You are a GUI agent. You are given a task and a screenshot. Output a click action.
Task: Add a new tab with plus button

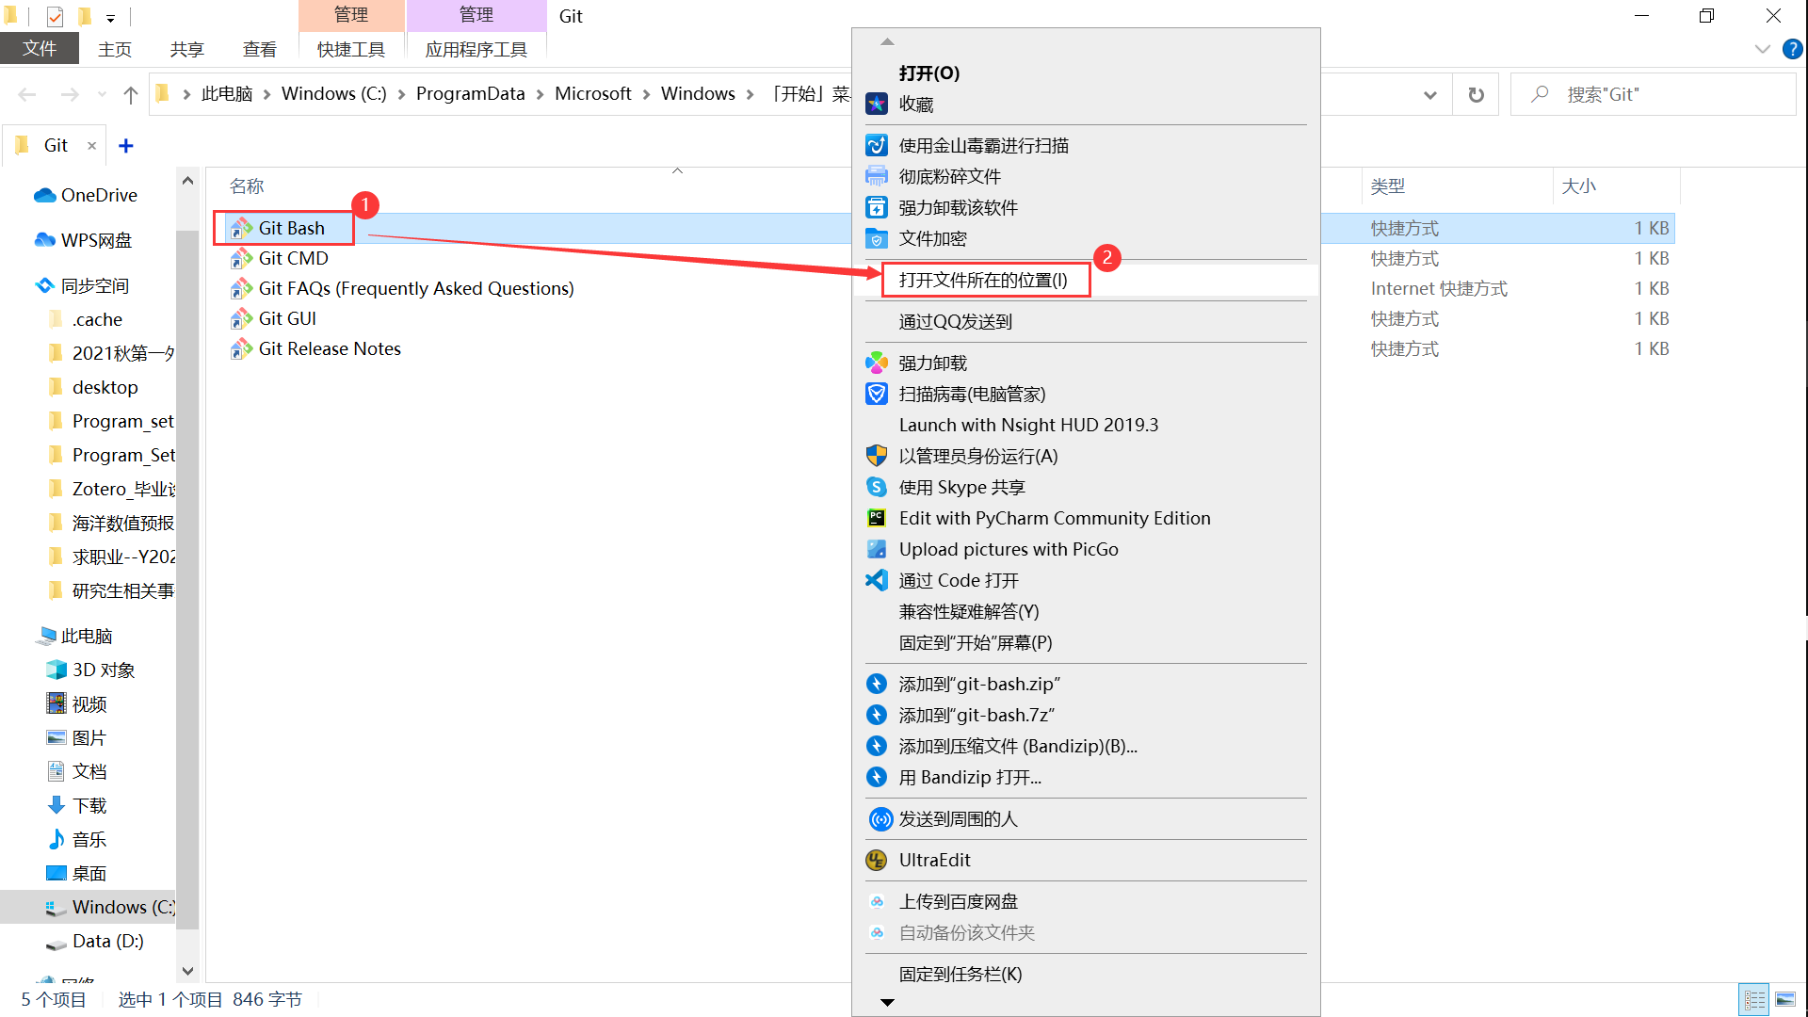(126, 145)
